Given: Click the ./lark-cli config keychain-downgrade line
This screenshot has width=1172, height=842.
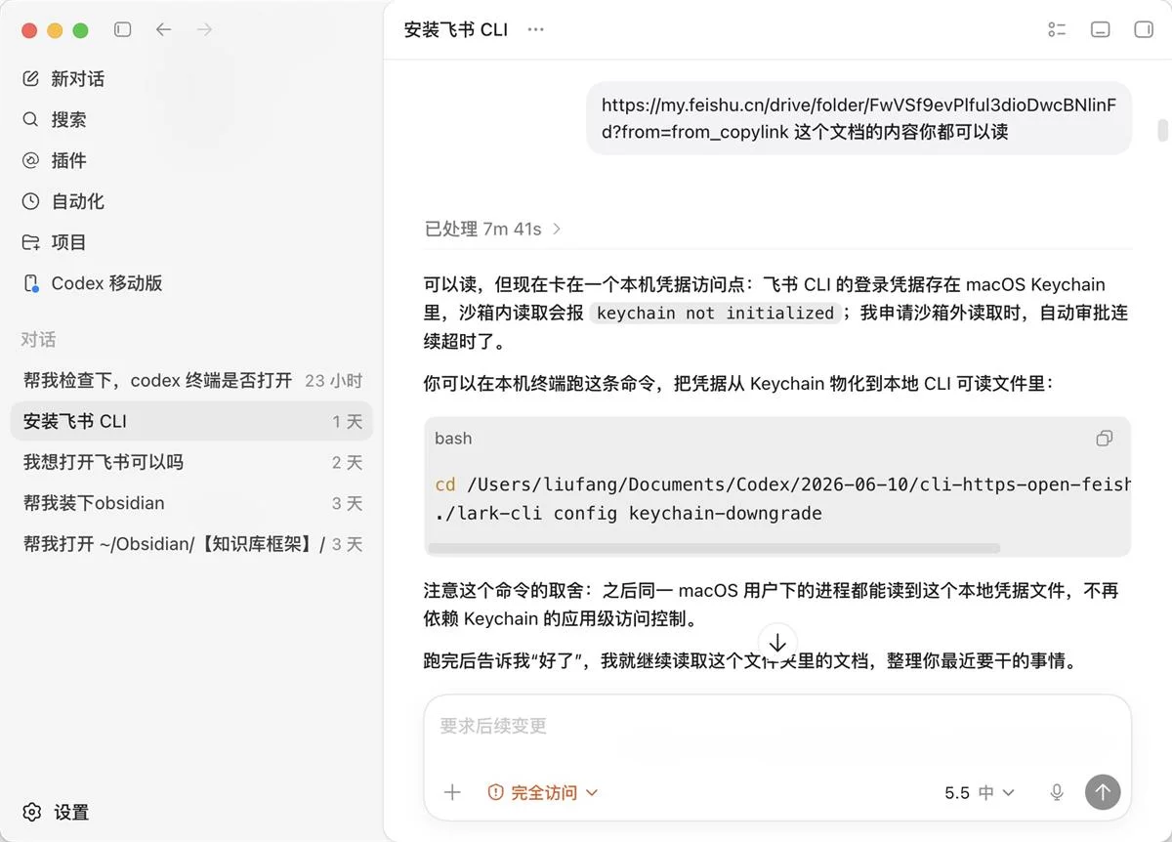Looking at the screenshot, I should tap(629, 513).
